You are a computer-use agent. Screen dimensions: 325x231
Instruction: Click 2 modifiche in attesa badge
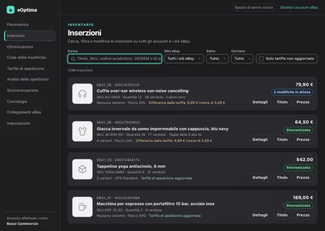[x=292, y=92]
